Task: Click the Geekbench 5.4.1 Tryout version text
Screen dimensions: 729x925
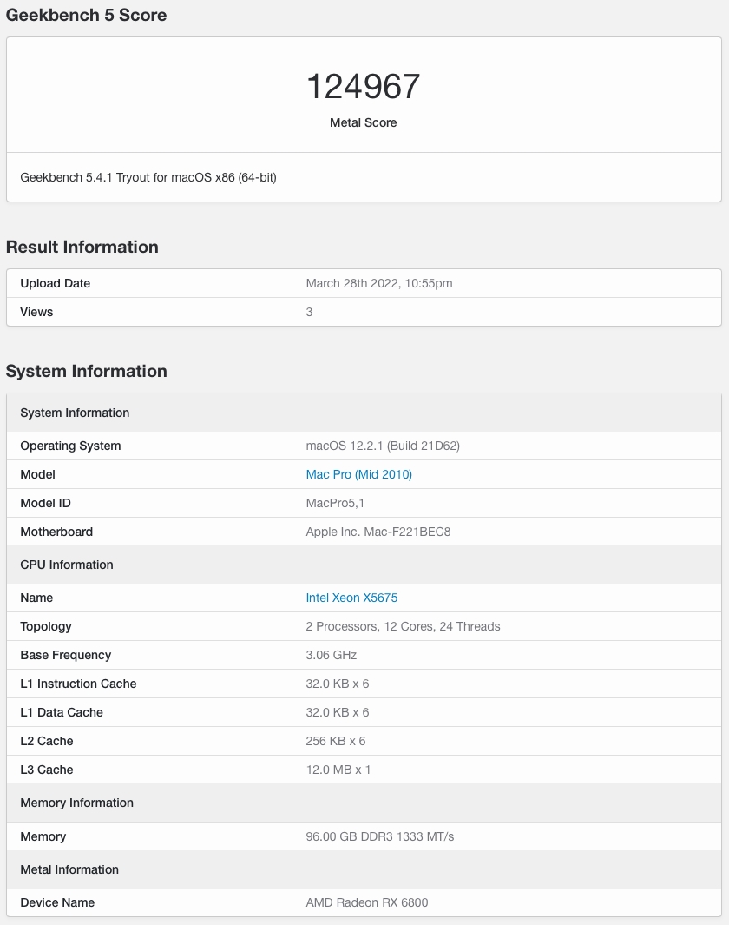Action: click(x=148, y=177)
